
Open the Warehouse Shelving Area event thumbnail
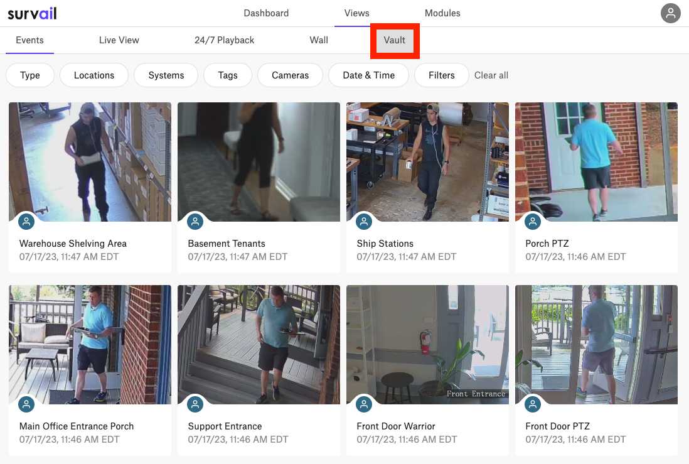tap(90, 162)
